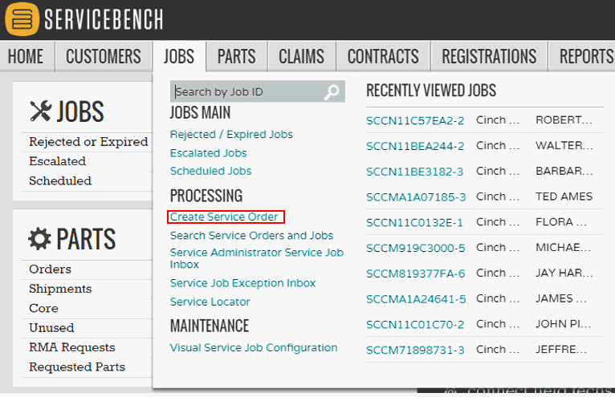The width and height of the screenshot is (615, 397).
Task: Select Rejected or Expired in Jobs panel
Action: pyautogui.click(x=88, y=142)
